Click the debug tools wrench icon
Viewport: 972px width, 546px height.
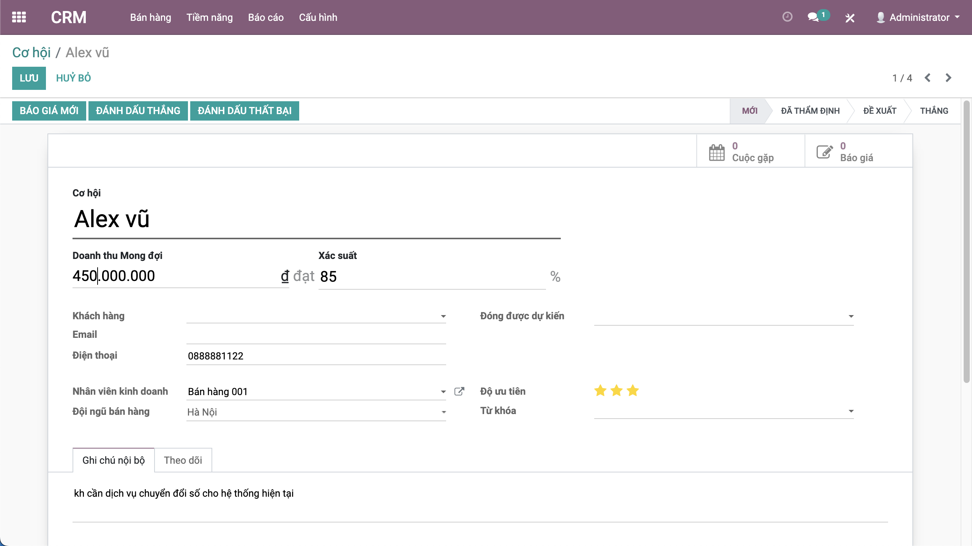pos(850,18)
